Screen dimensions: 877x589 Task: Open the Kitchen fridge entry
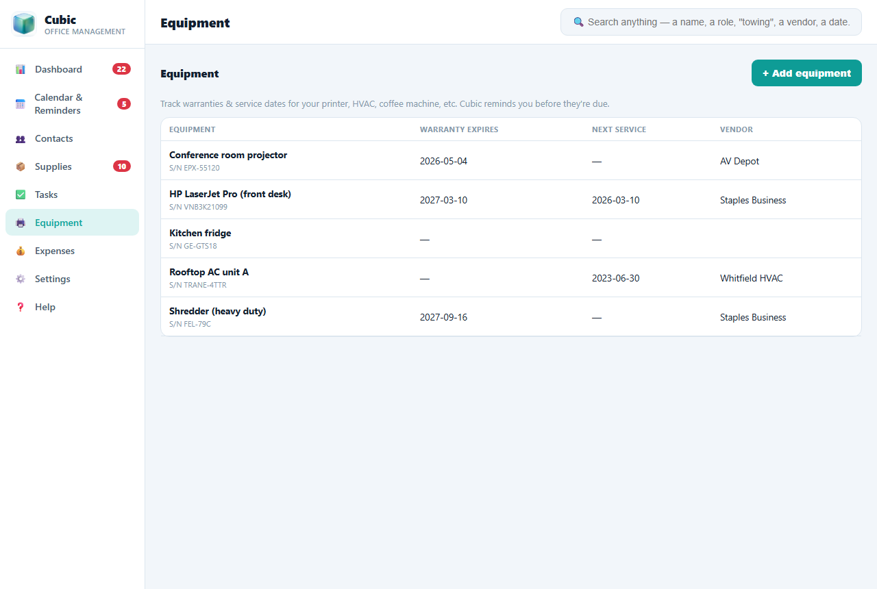click(200, 233)
